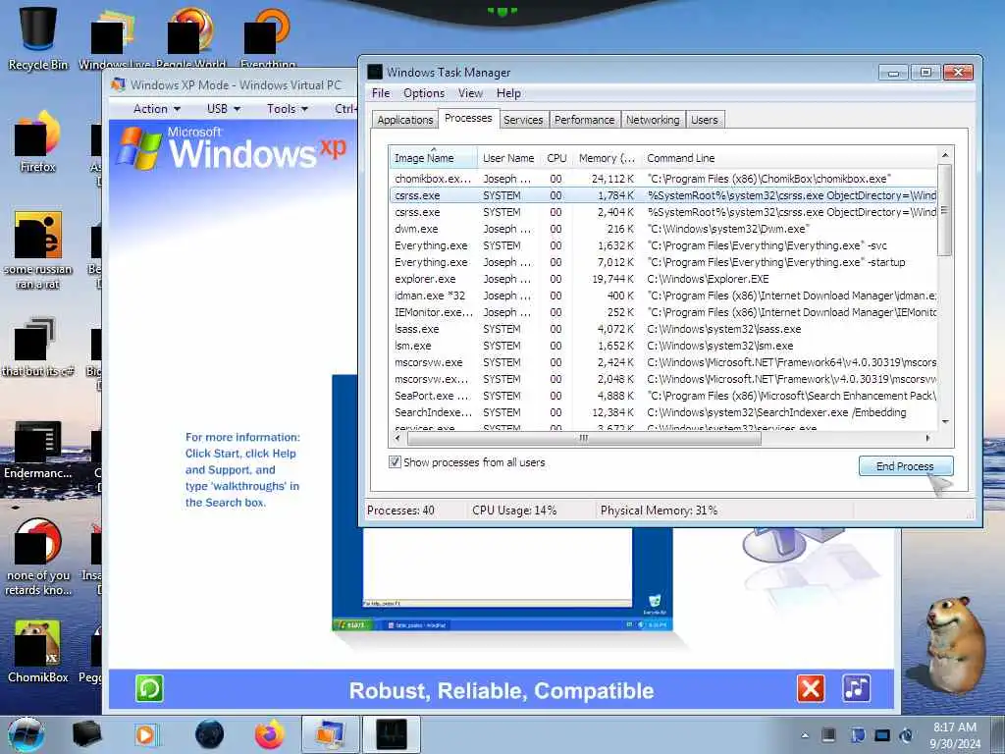
Task: Open the media player taskbar icon
Action: click(x=145, y=734)
